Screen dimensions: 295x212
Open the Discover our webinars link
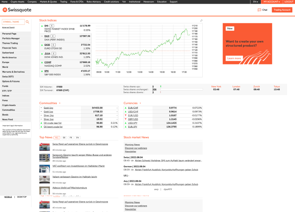[136, 148]
